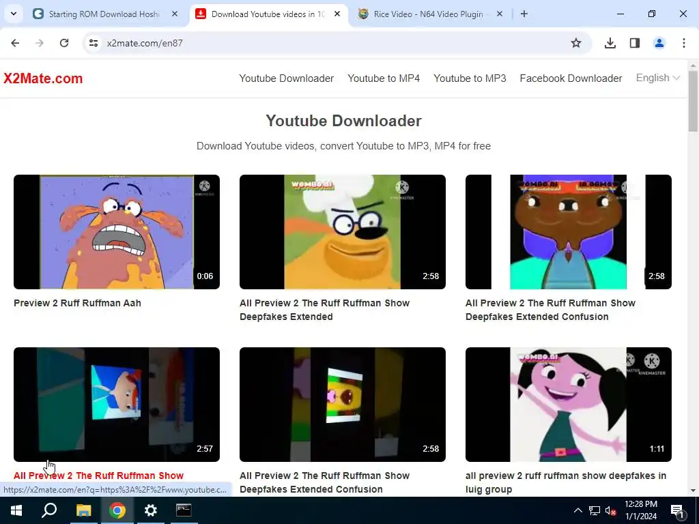This screenshot has height=524, width=699.
Task: Go back using browser back arrow
Action: point(15,43)
